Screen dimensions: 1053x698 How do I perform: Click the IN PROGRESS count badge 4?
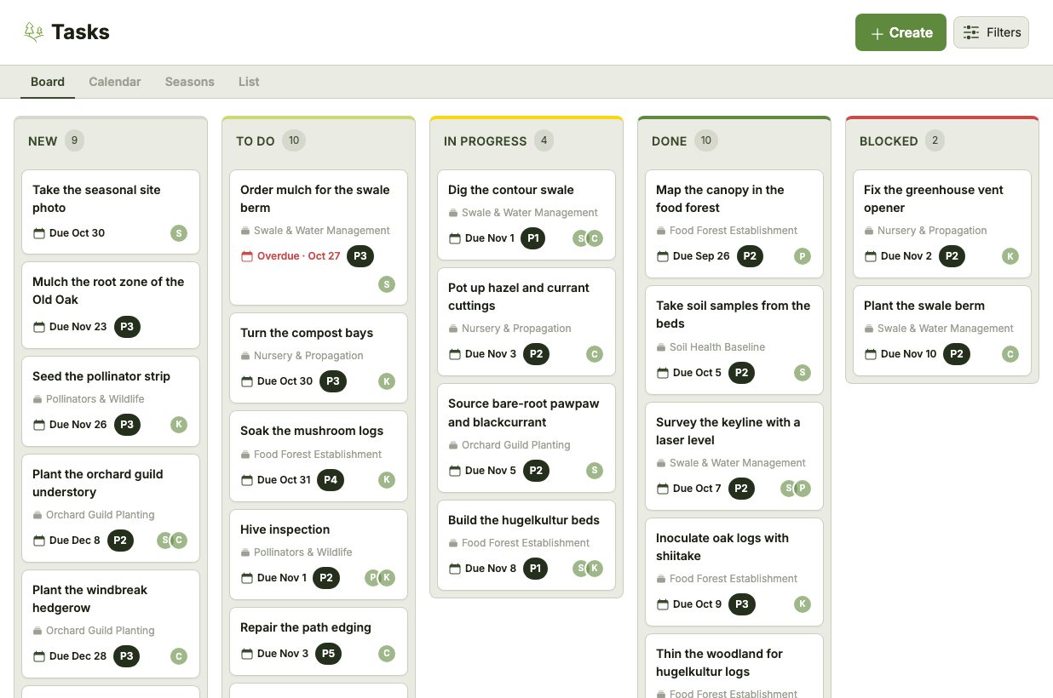[x=544, y=140]
